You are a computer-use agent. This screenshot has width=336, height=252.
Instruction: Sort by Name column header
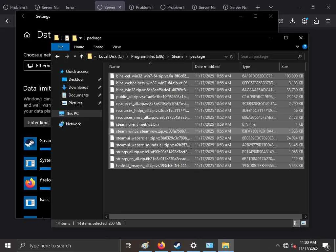click(x=150, y=66)
